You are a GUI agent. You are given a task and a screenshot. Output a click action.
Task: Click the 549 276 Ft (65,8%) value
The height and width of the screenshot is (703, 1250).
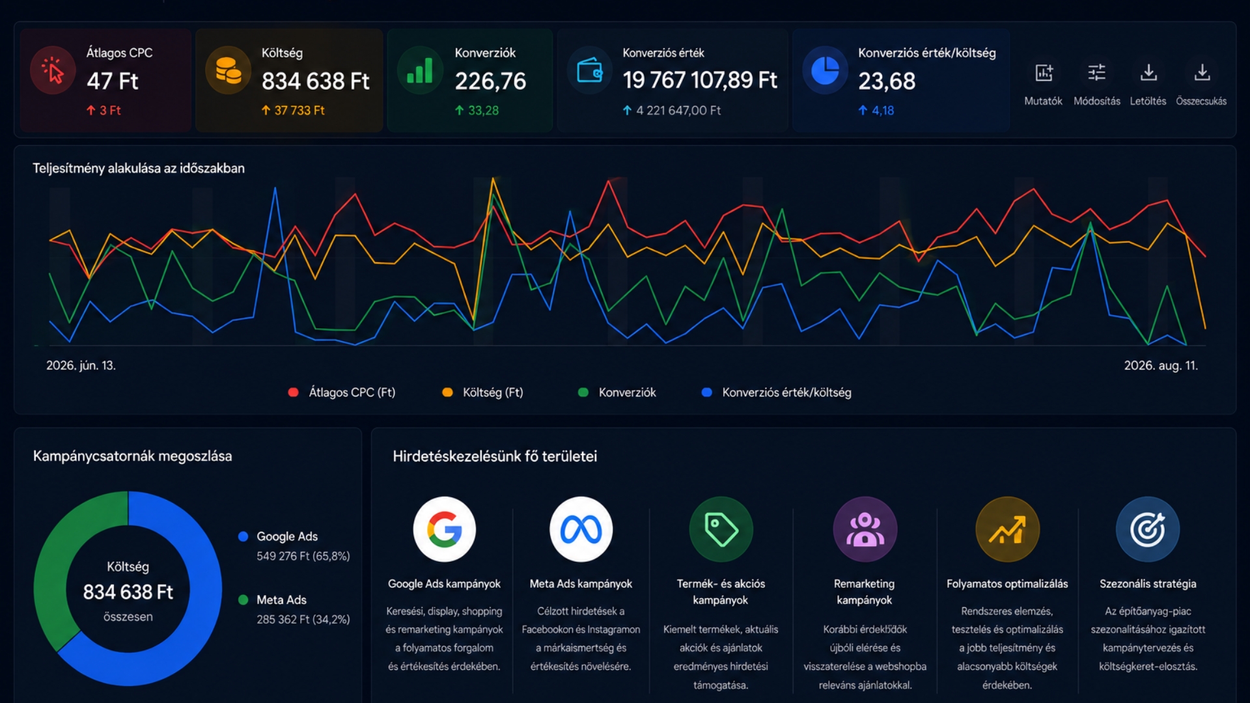click(x=303, y=556)
